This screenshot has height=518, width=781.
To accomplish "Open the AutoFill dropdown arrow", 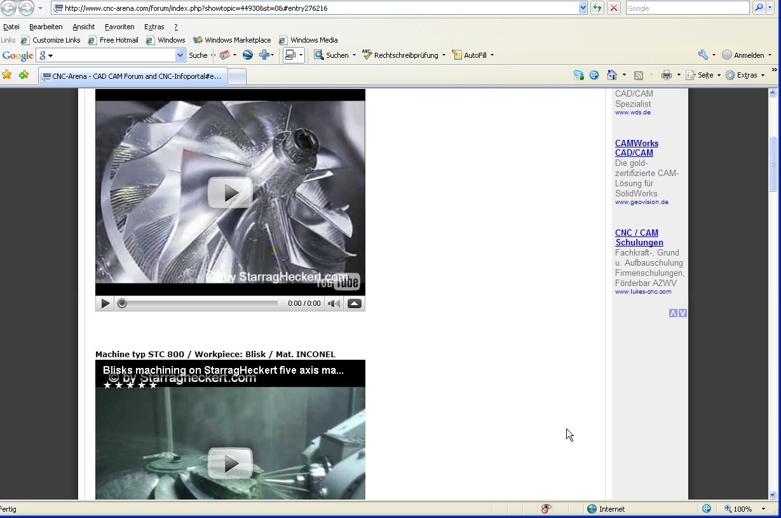I will (492, 55).
